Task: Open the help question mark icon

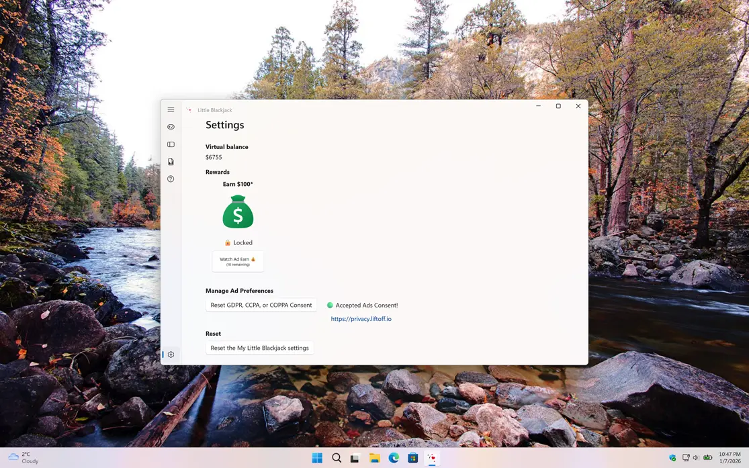Action: (171, 179)
